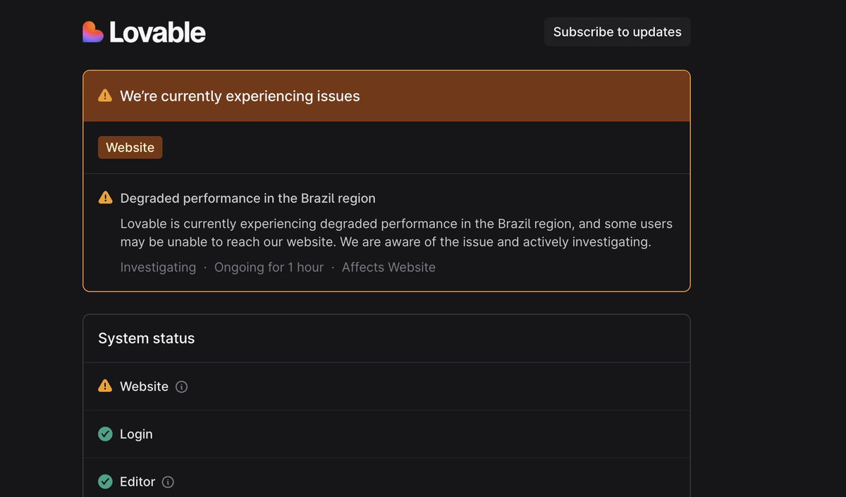Click the Lovable wordmark text

tap(157, 32)
